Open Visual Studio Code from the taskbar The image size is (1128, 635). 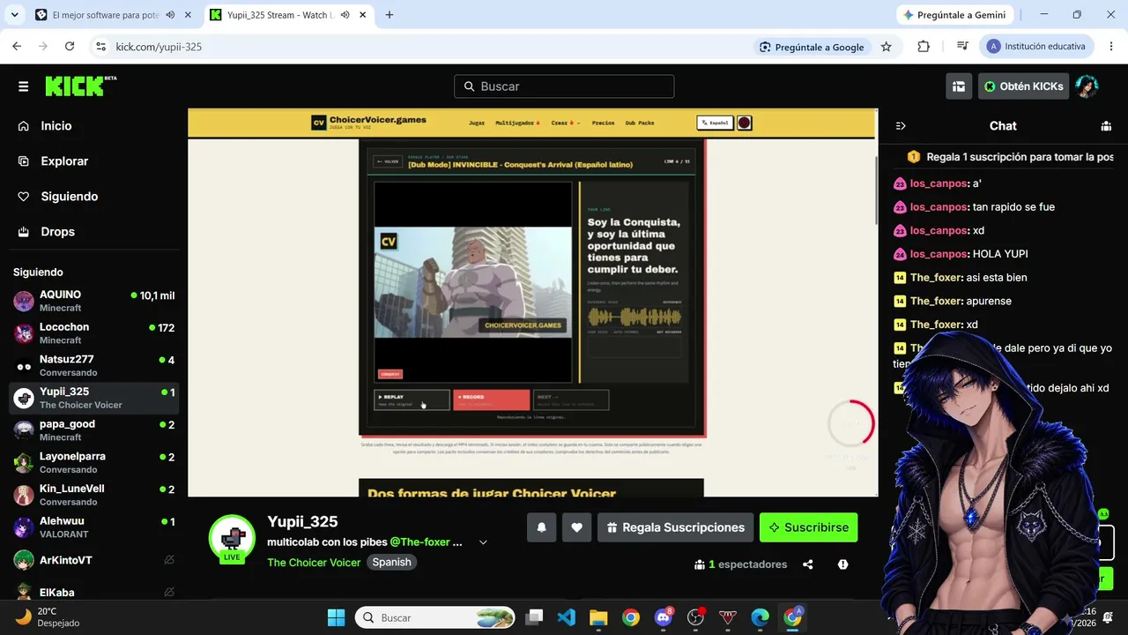point(567,617)
